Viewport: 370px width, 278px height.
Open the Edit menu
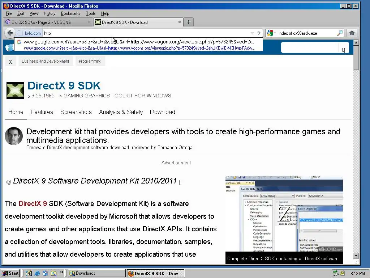[x=21, y=13]
